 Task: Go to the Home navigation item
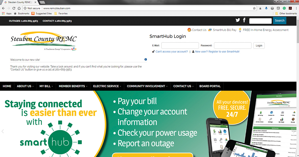[x=7, y=86]
